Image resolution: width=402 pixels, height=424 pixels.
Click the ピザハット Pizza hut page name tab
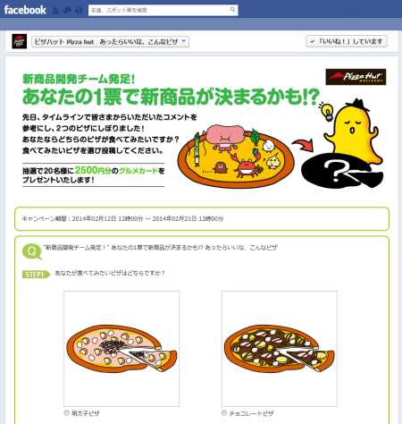pyautogui.click(x=64, y=41)
